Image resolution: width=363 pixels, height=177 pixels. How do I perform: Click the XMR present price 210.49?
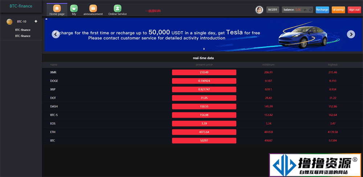(x=204, y=72)
